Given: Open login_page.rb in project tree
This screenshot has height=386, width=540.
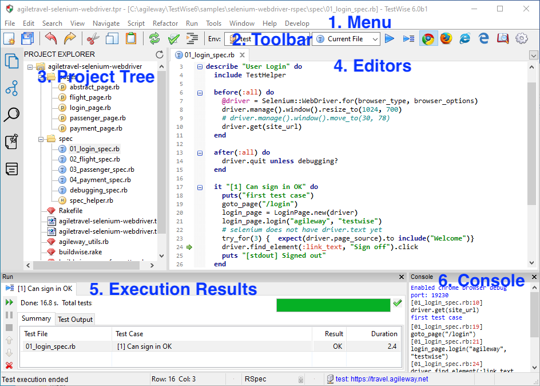Looking at the screenshot, I should tap(90, 108).
